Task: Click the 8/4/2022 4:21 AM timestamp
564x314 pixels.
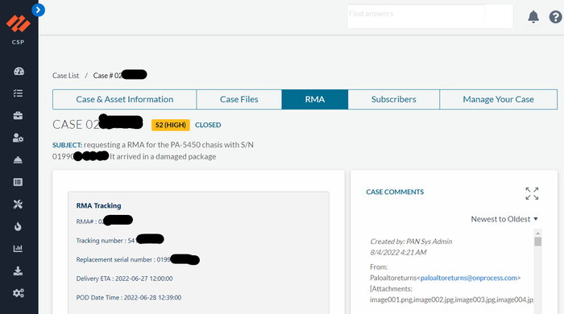Action: point(398,253)
